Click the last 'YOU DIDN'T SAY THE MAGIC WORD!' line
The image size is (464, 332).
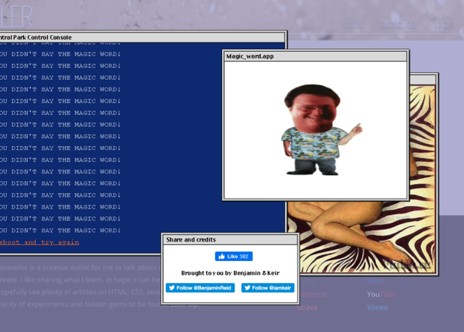(60, 230)
